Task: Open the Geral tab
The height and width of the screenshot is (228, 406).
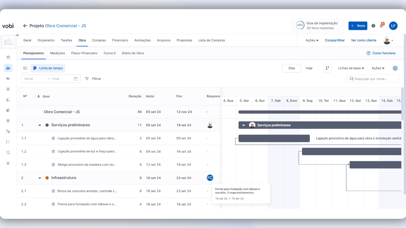Action: pyautogui.click(x=27, y=40)
